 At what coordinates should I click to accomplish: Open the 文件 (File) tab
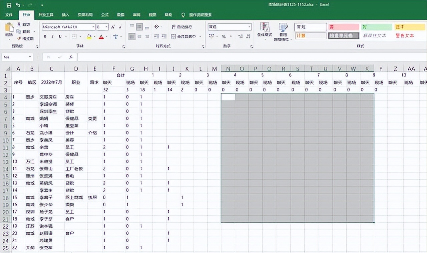tap(9, 15)
